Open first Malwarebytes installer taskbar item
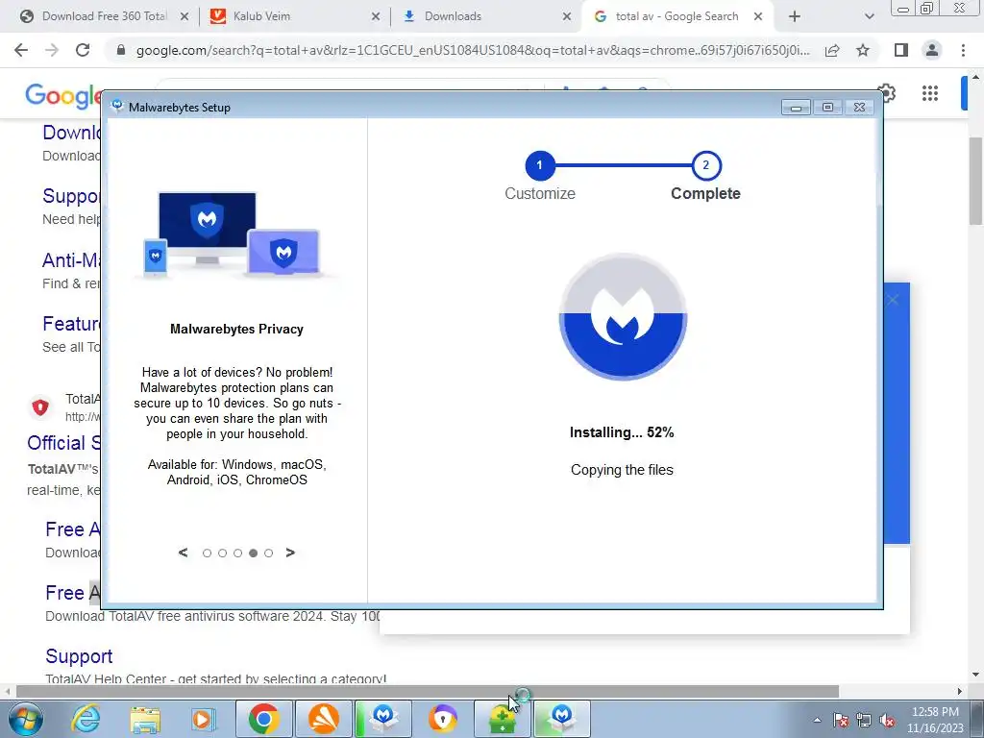This screenshot has width=984, height=738. (x=383, y=719)
